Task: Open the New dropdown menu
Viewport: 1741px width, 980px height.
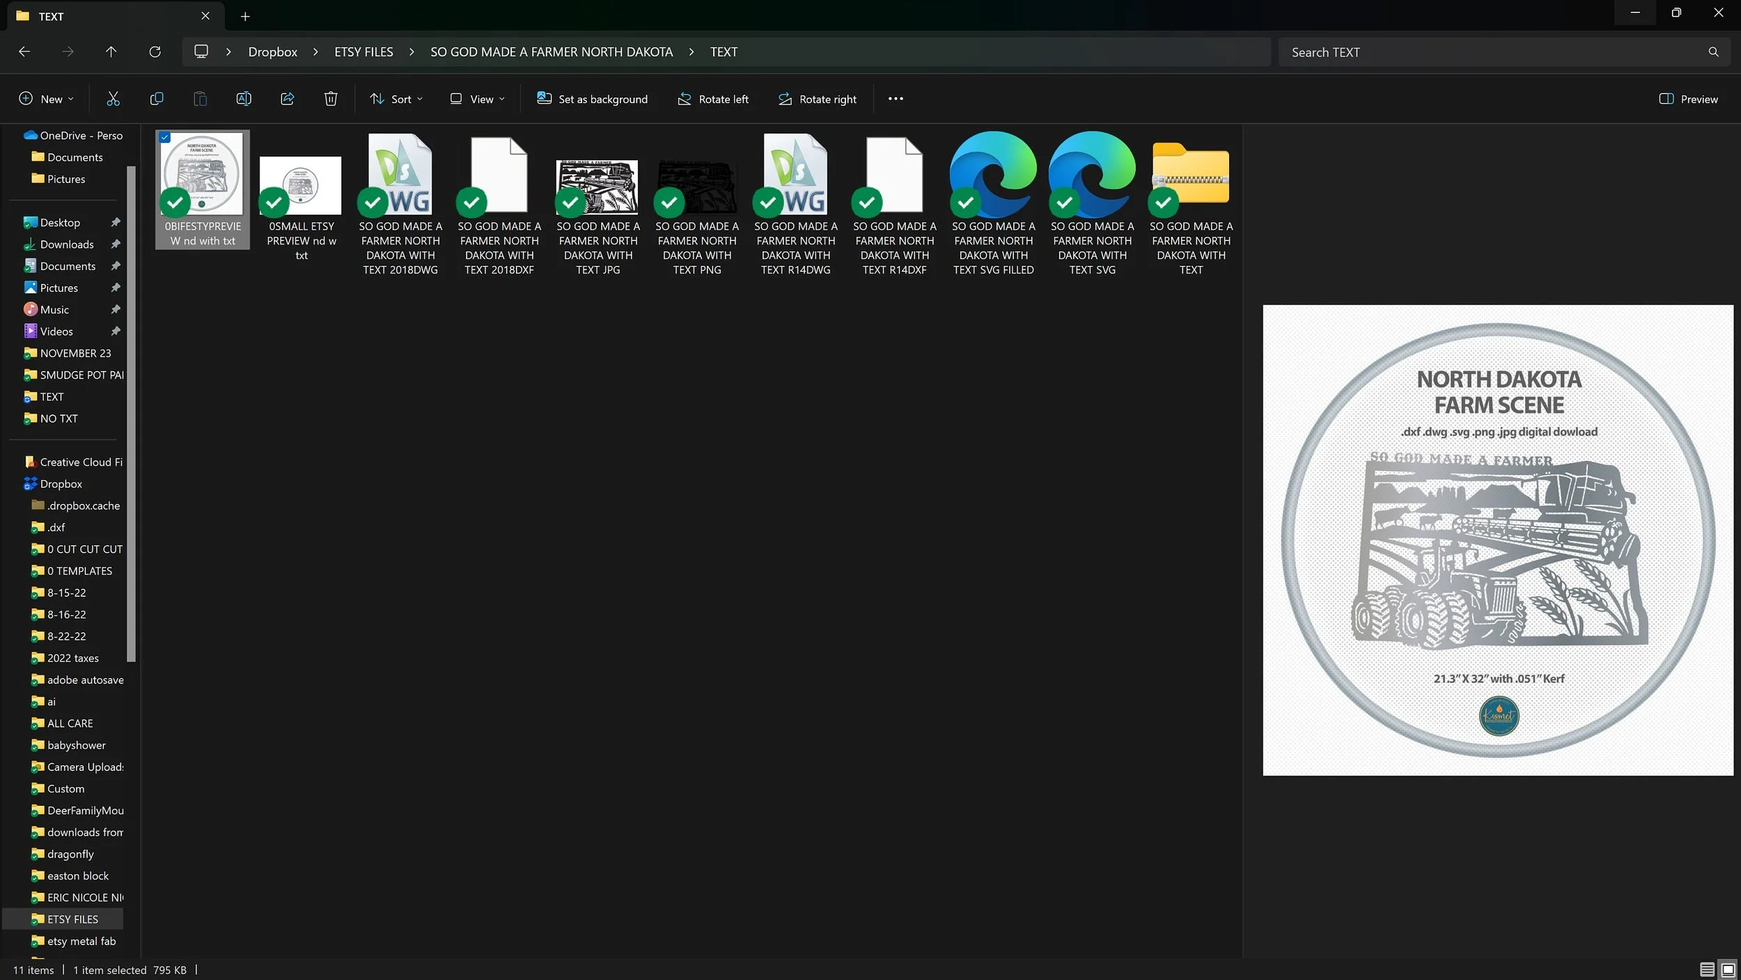Action: coord(46,99)
